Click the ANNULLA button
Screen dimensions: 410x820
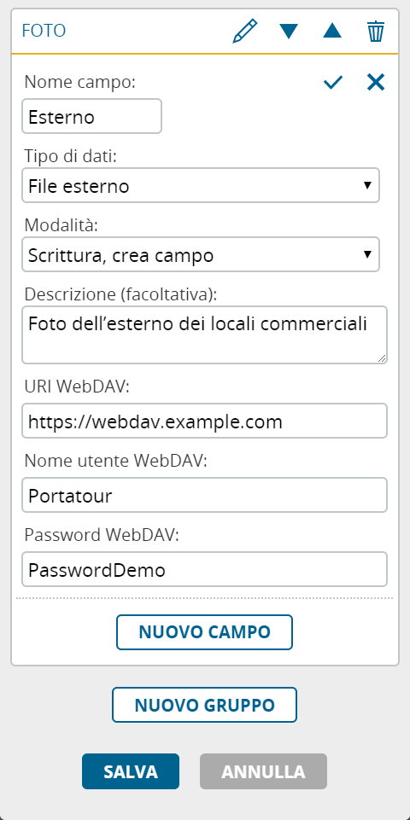point(263,771)
